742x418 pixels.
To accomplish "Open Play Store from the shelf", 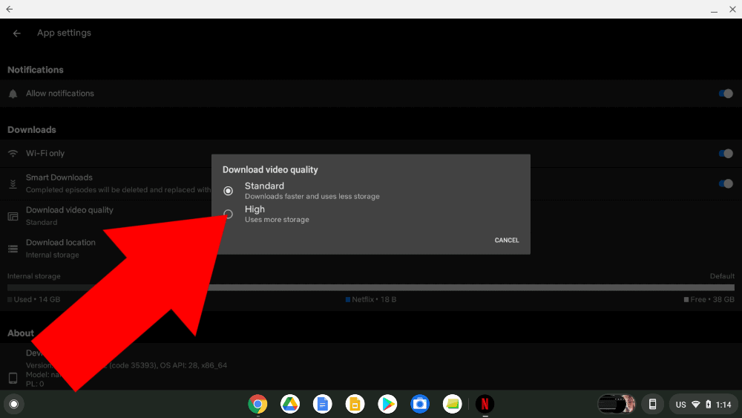I will (x=387, y=404).
